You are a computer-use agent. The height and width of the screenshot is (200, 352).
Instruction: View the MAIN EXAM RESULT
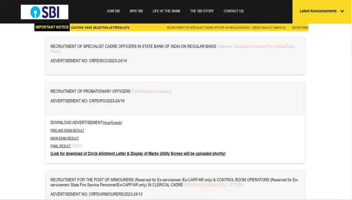64,138
